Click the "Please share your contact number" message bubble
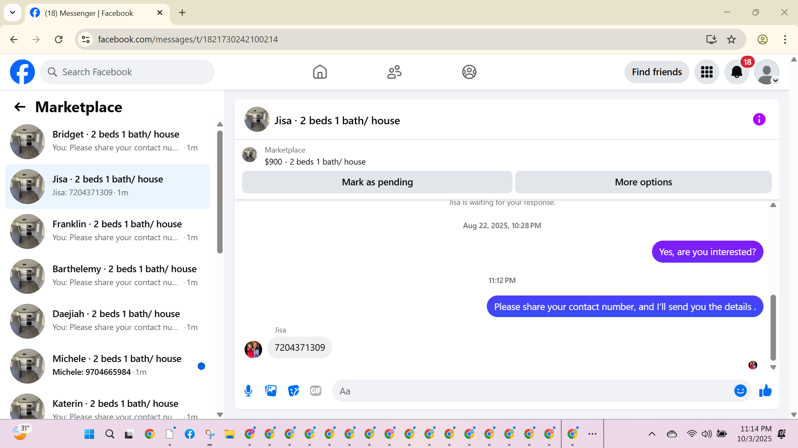The image size is (798, 448). 625,307
